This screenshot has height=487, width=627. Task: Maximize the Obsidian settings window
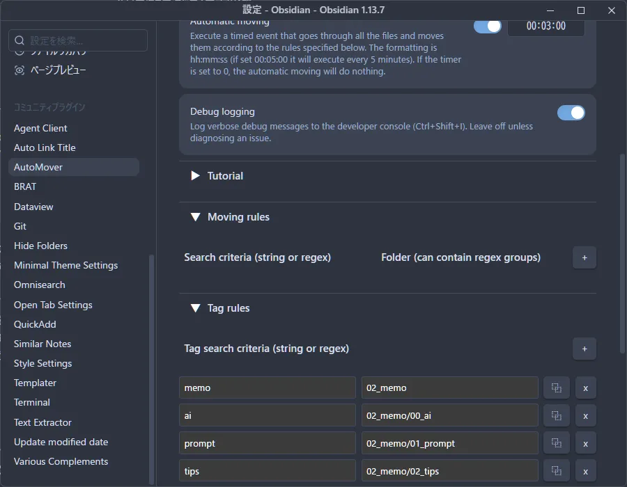pyautogui.click(x=581, y=10)
